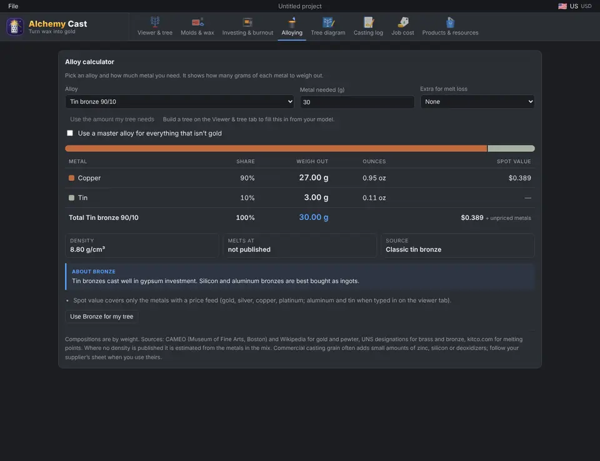Click the 27.00 g copper weight
This screenshot has width=600, height=461.
(x=314, y=177)
